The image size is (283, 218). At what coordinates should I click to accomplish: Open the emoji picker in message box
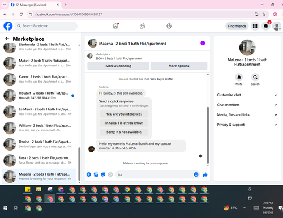196,174
